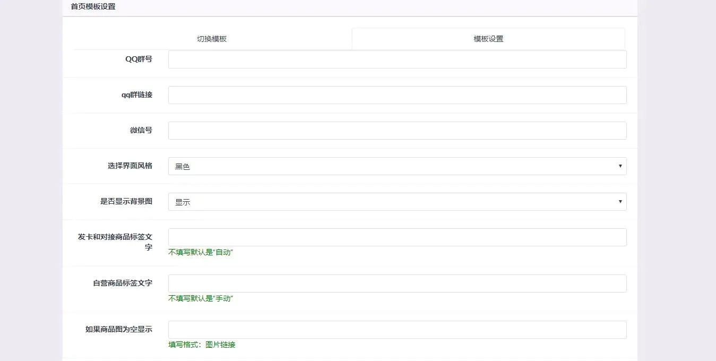716x361 pixels.
Task: Click the 微信号 input field
Action: (397, 131)
